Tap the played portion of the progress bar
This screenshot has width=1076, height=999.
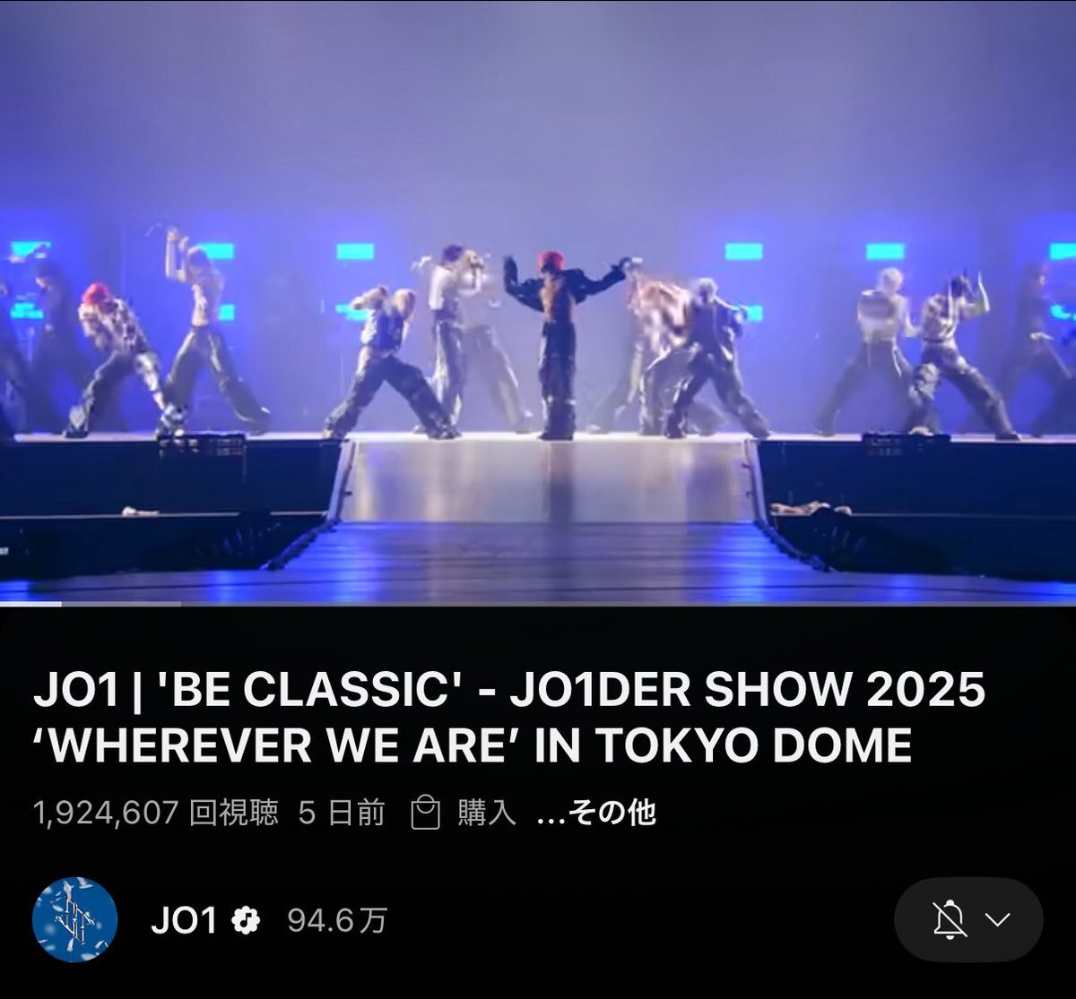point(30,604)
